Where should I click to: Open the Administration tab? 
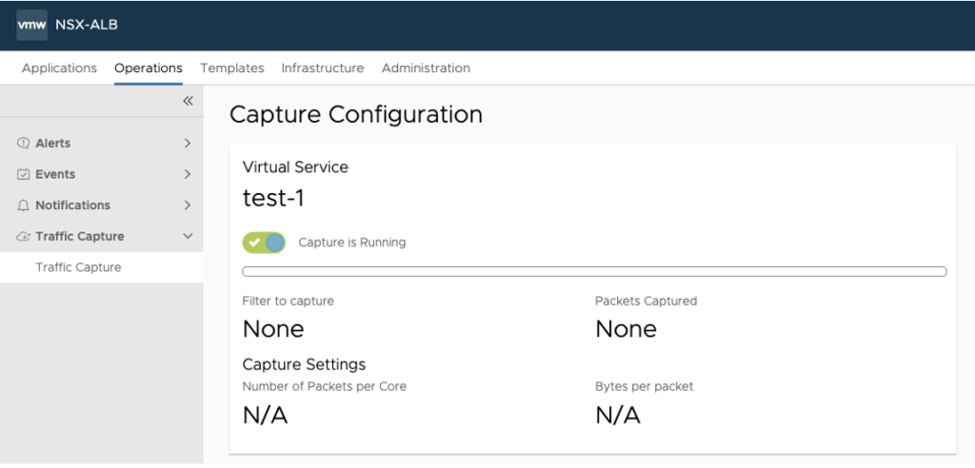coord(426,68)
